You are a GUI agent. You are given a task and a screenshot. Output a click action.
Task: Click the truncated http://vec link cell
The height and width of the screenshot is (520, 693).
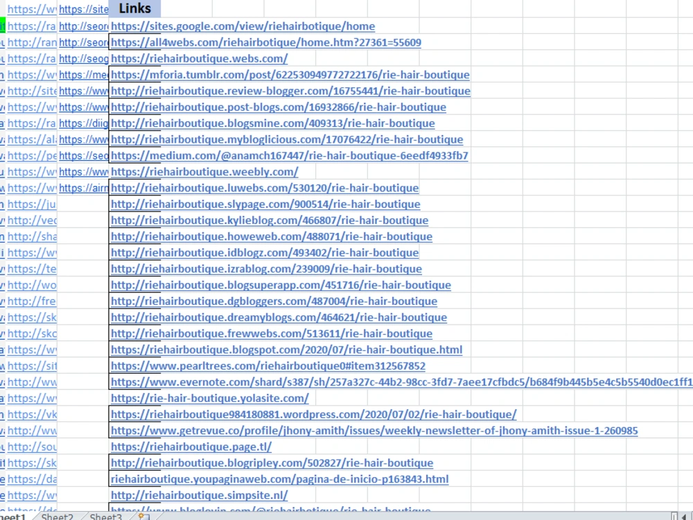click(x=32, y=220)
